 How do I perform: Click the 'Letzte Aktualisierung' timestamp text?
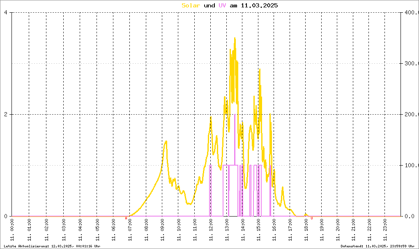[x=52, y=246]
